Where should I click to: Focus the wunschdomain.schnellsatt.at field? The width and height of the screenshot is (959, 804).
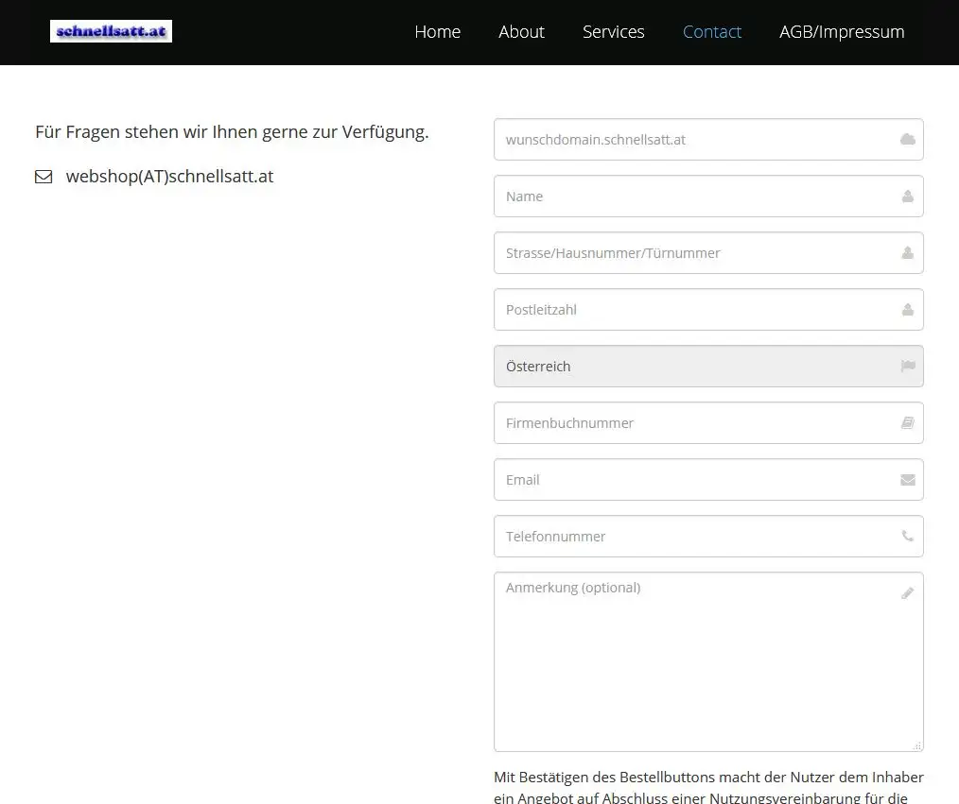point(708,139)
